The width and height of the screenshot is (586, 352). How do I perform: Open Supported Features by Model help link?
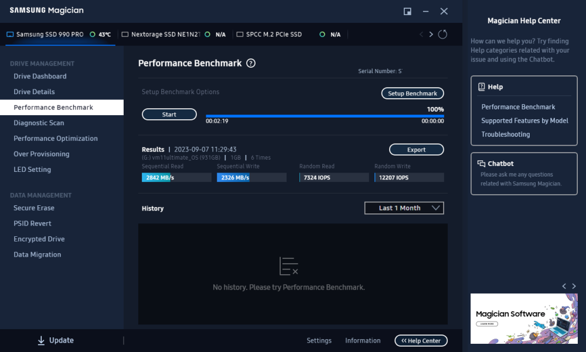click(524, 121)
